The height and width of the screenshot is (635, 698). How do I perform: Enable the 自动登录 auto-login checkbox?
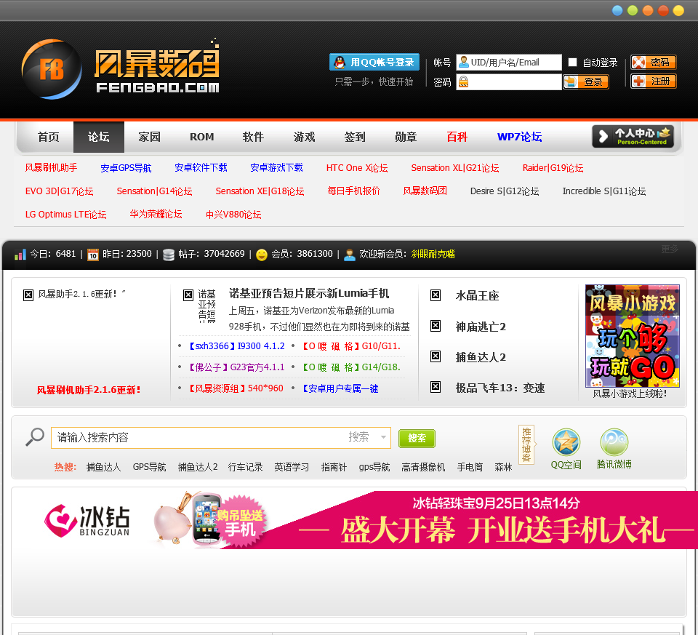(x=572, y=62)
